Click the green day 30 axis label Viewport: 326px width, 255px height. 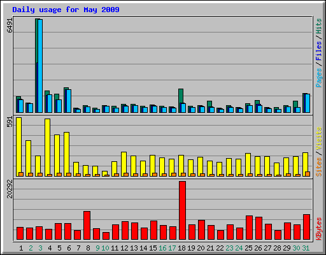tap(296, 248)
